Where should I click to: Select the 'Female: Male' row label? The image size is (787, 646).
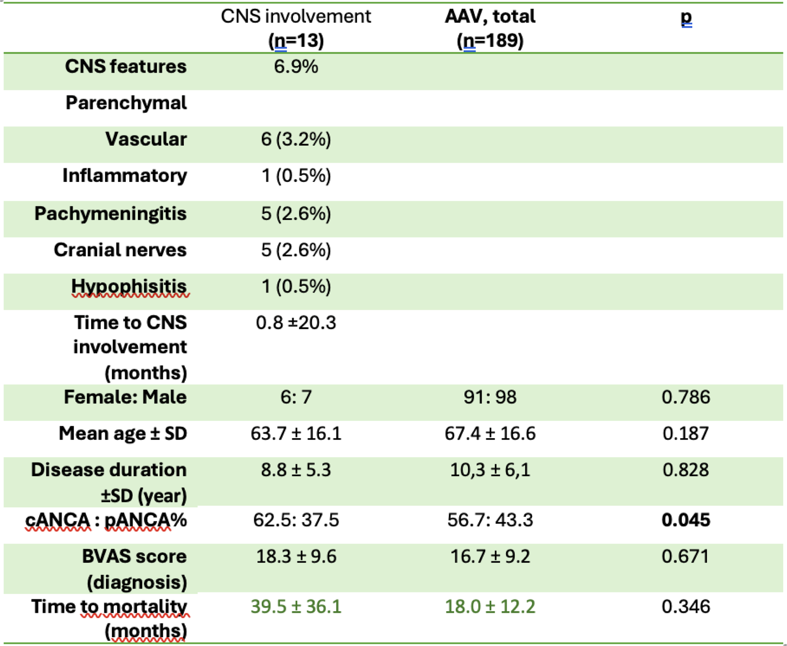point(125,397)
